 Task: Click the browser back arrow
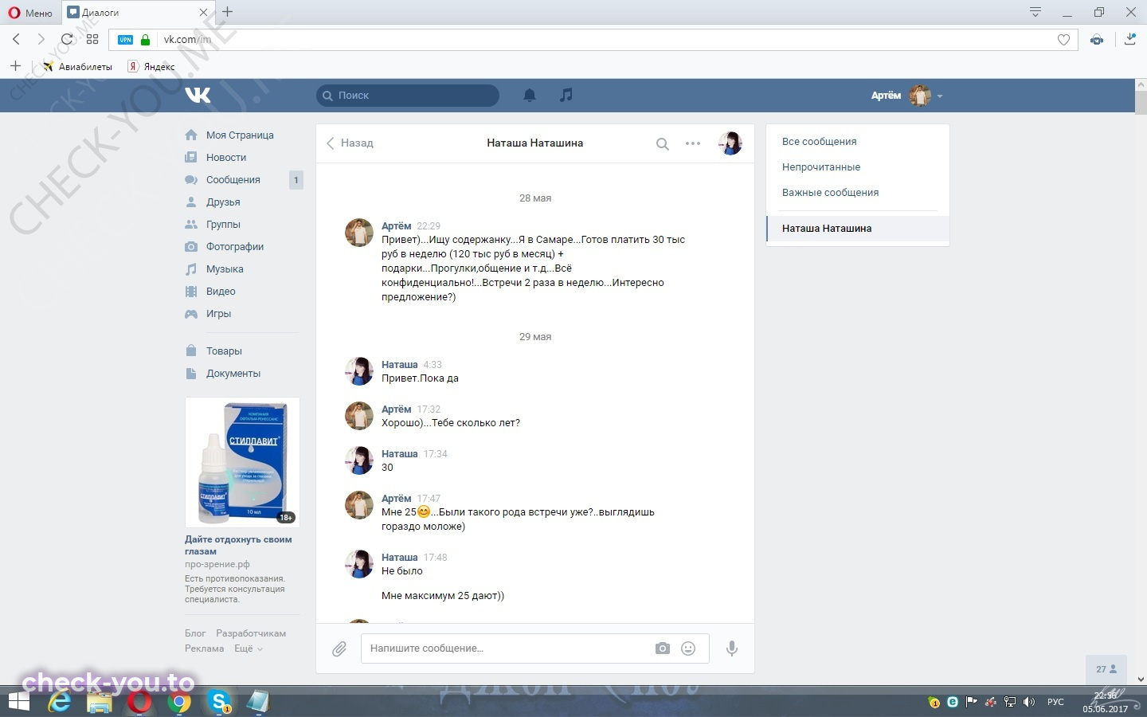point(16,39)
